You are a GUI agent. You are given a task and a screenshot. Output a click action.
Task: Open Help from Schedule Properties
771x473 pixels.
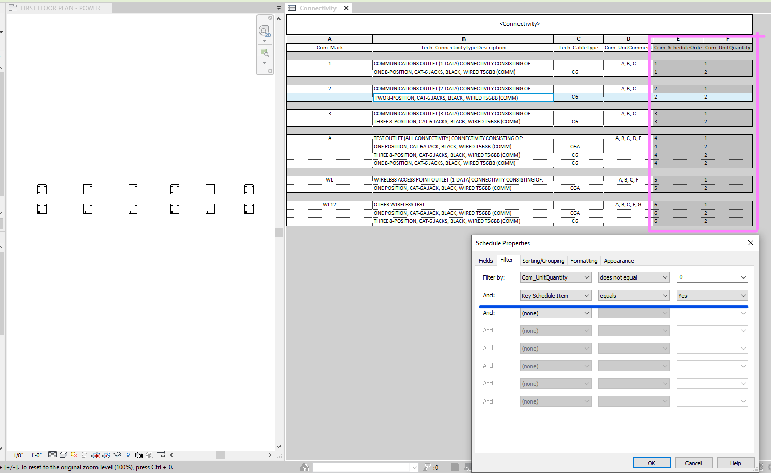(735, 463)
